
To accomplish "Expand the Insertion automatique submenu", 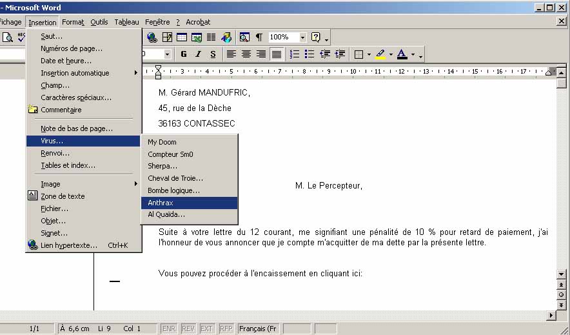I will coord(83,73).
